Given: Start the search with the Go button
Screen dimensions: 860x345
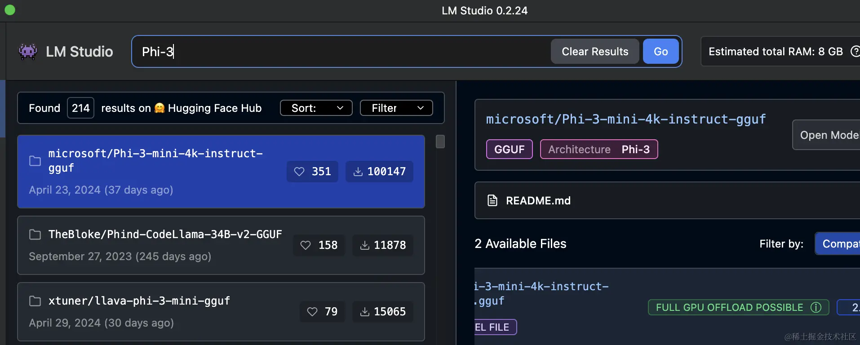Looking at the screenshot, I should coord(661,52).
